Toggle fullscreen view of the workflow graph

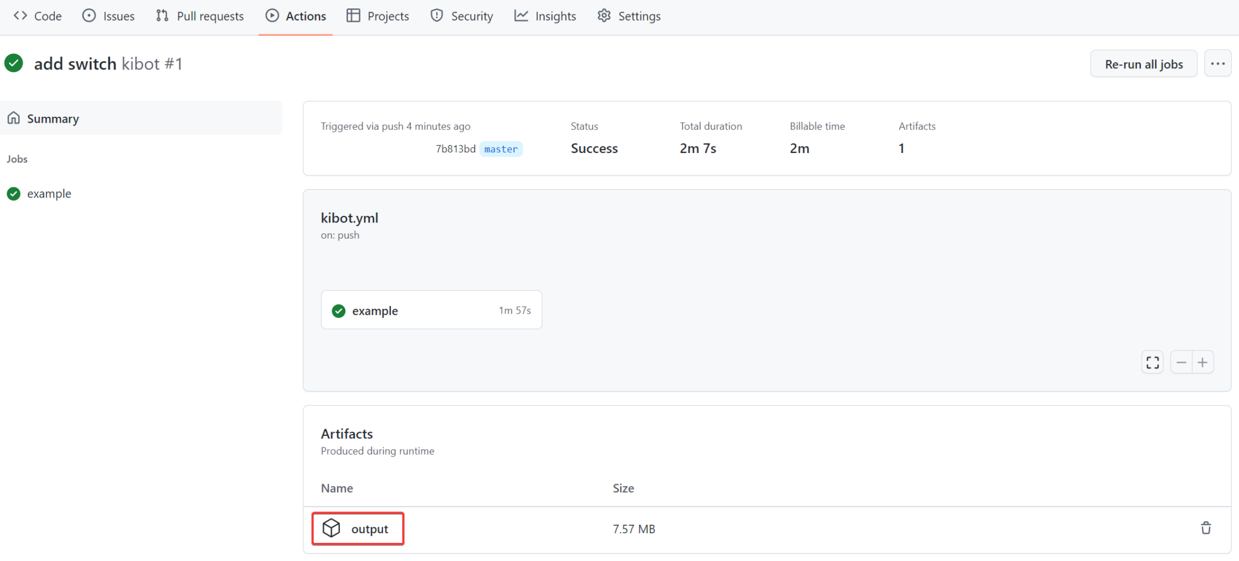1152,362
